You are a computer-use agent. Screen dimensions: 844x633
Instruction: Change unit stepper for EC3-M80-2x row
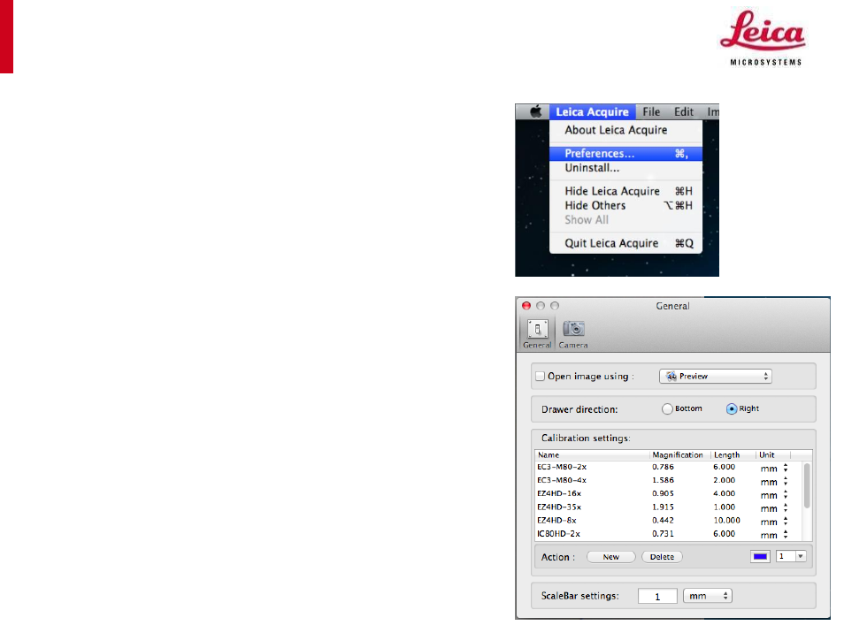coord(786,468)
